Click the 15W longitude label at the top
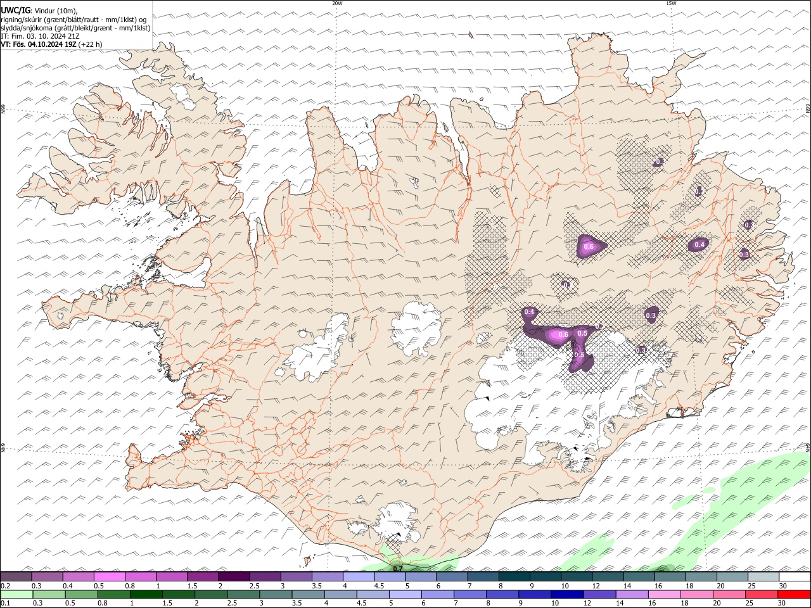The width and height of the screenshot is (811, 608). click(x=671, y=3)
